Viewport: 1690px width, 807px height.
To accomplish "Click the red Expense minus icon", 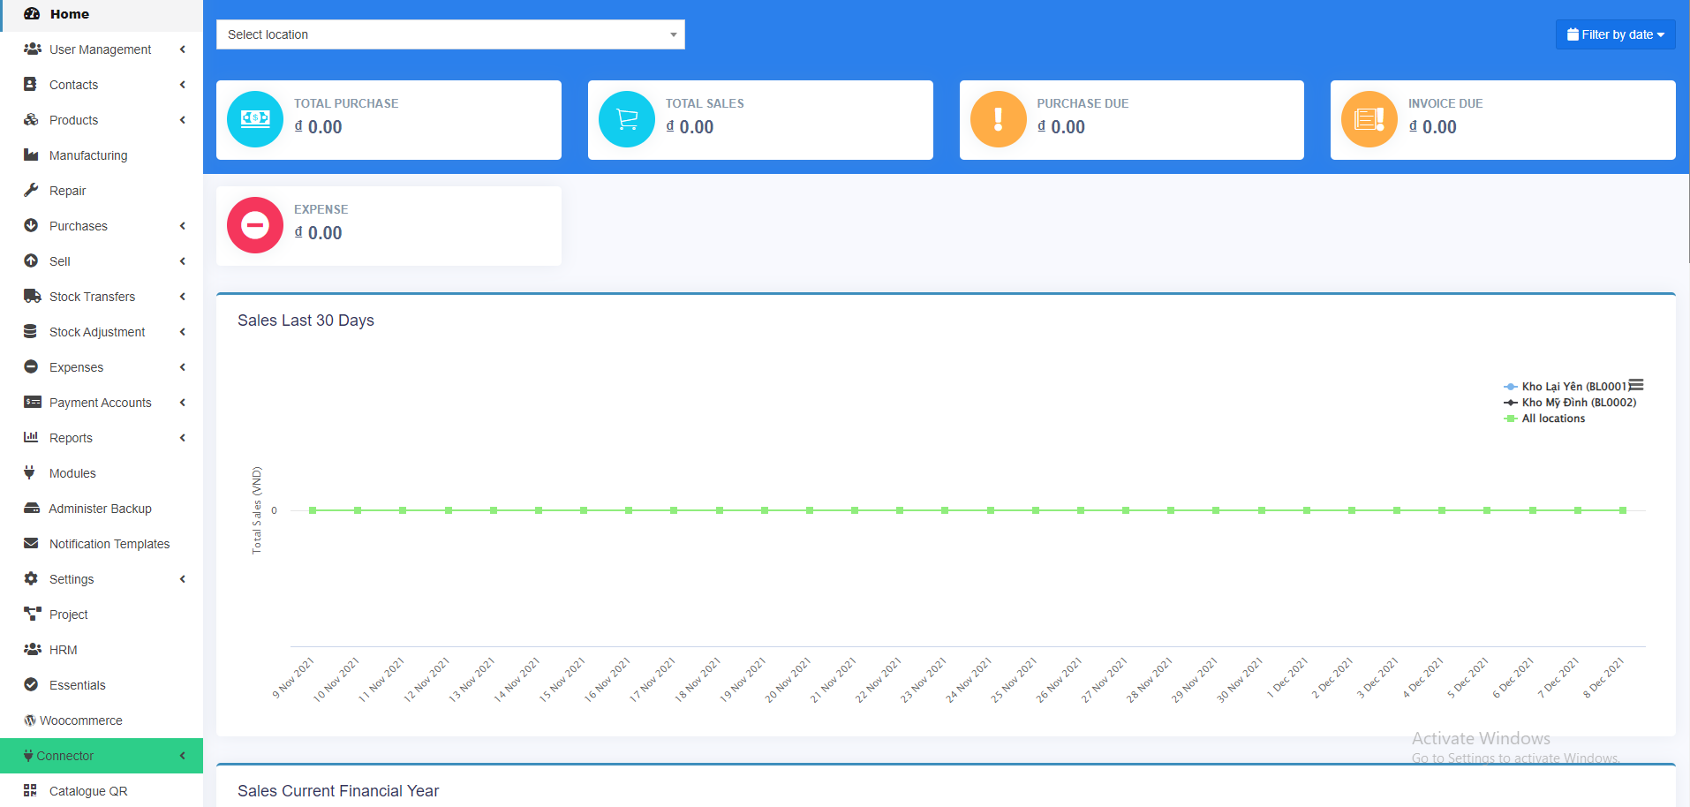I will 255,225.
